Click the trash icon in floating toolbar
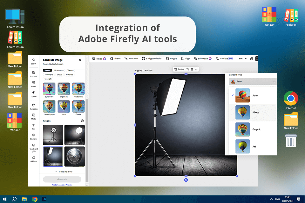 192,69
